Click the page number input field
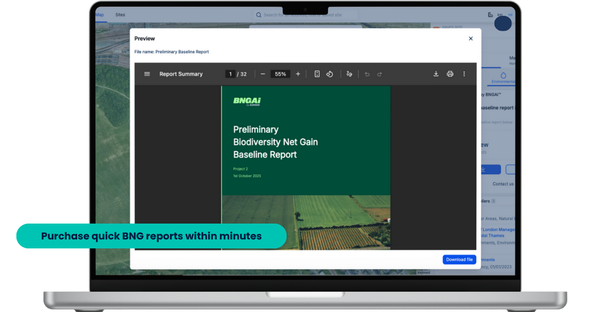The width and height of the screenshot is (597, 312). pos(230,74)
